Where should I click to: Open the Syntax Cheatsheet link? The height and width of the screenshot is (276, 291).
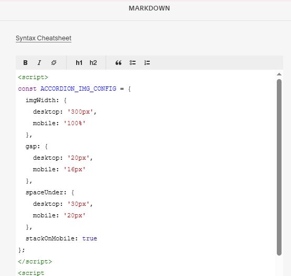click(x=44, y=38)
